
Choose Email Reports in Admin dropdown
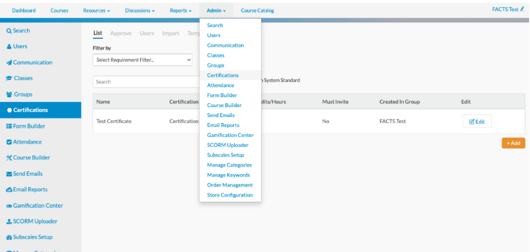pyautogui.click(x=223, y=125)
